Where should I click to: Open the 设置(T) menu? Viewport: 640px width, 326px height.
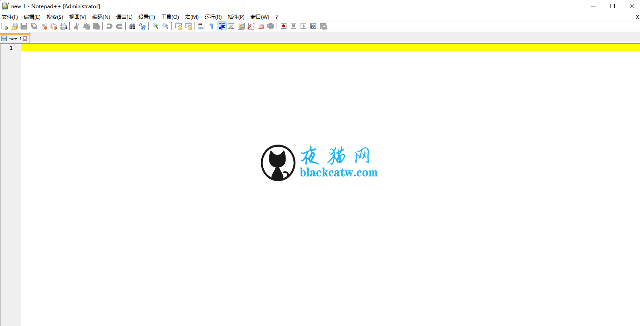(147, 17)
